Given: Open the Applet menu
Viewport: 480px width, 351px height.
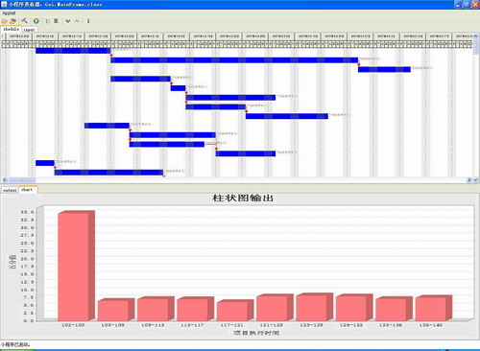Looking at the screenshot, I should (9, 13).
